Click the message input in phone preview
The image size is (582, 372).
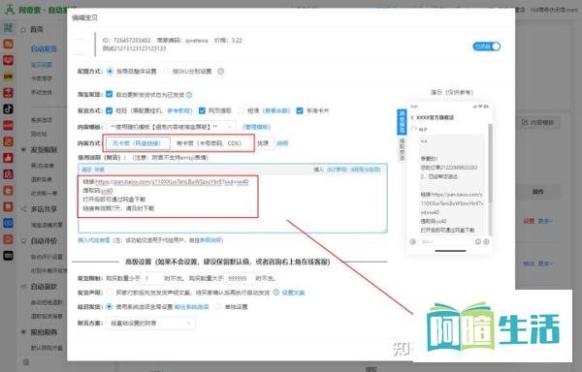[445, 241]
